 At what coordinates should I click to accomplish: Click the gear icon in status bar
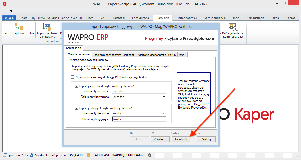(x=149, y=155)
